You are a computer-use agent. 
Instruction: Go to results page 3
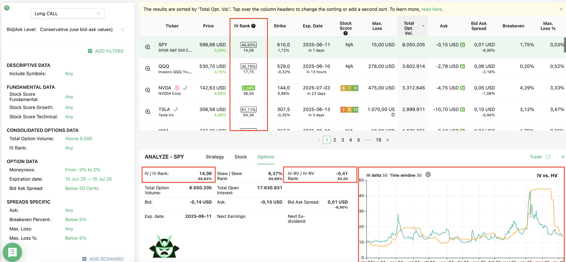343,140
